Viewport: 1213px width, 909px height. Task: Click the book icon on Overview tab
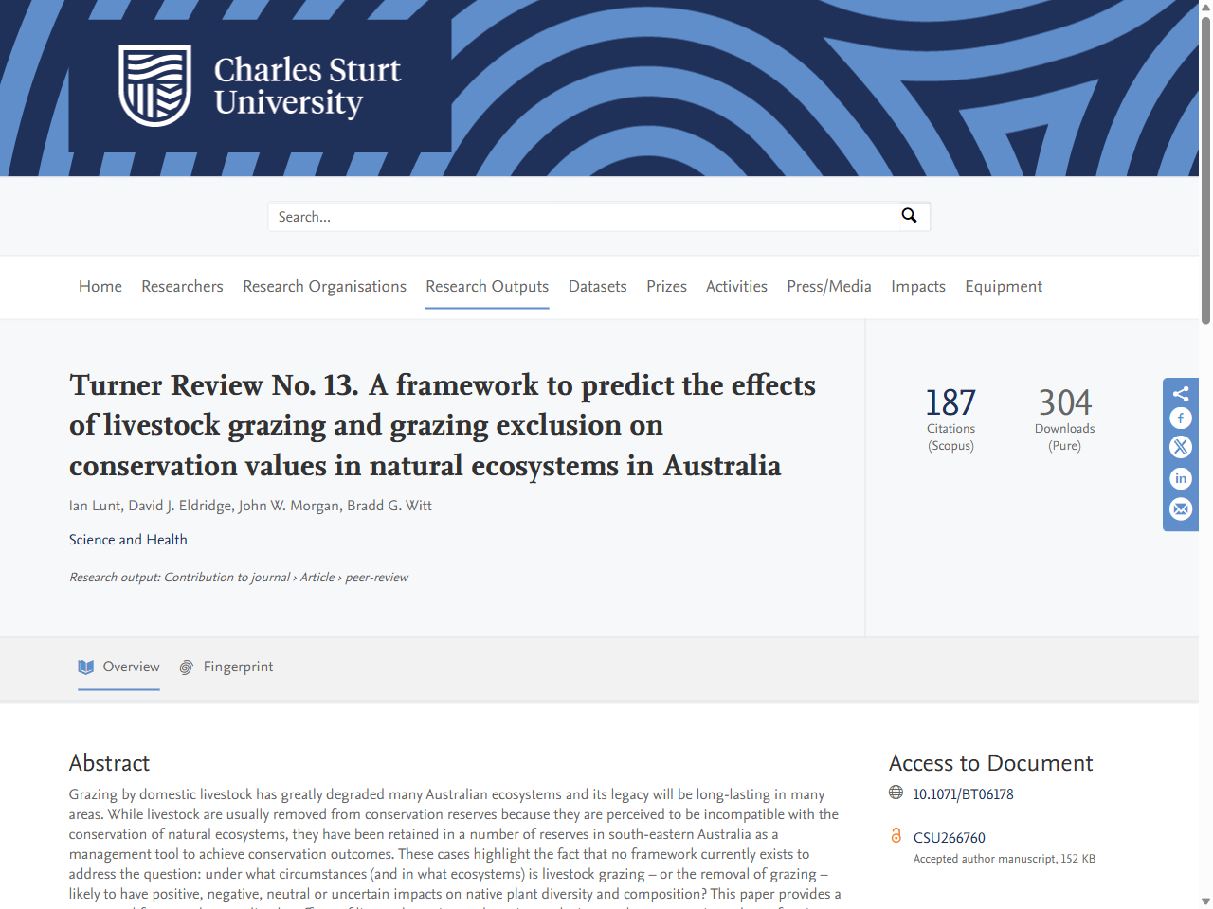(85, 666)
